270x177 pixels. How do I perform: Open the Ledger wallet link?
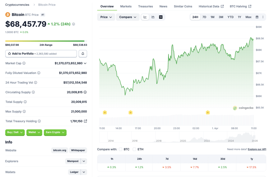click(74, 172)
